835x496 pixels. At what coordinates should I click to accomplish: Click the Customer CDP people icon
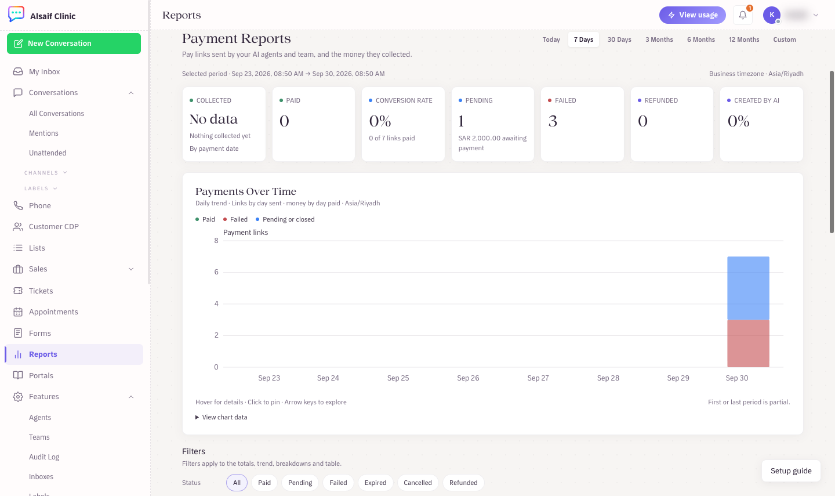18,226
